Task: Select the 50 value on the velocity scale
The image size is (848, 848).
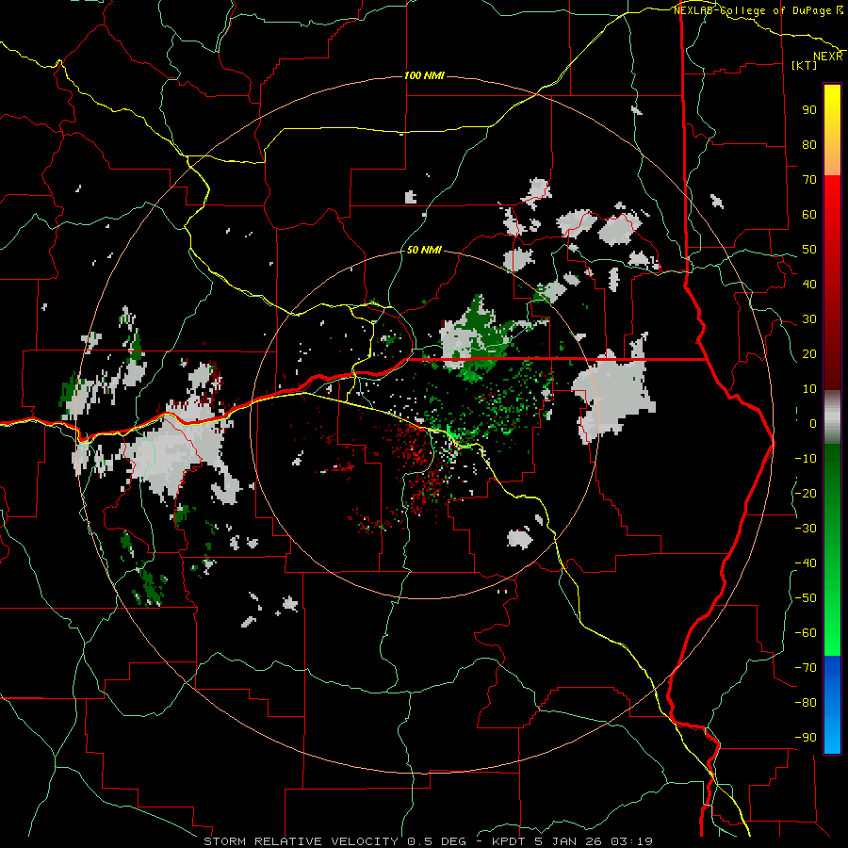Action: tap(809, 250)
